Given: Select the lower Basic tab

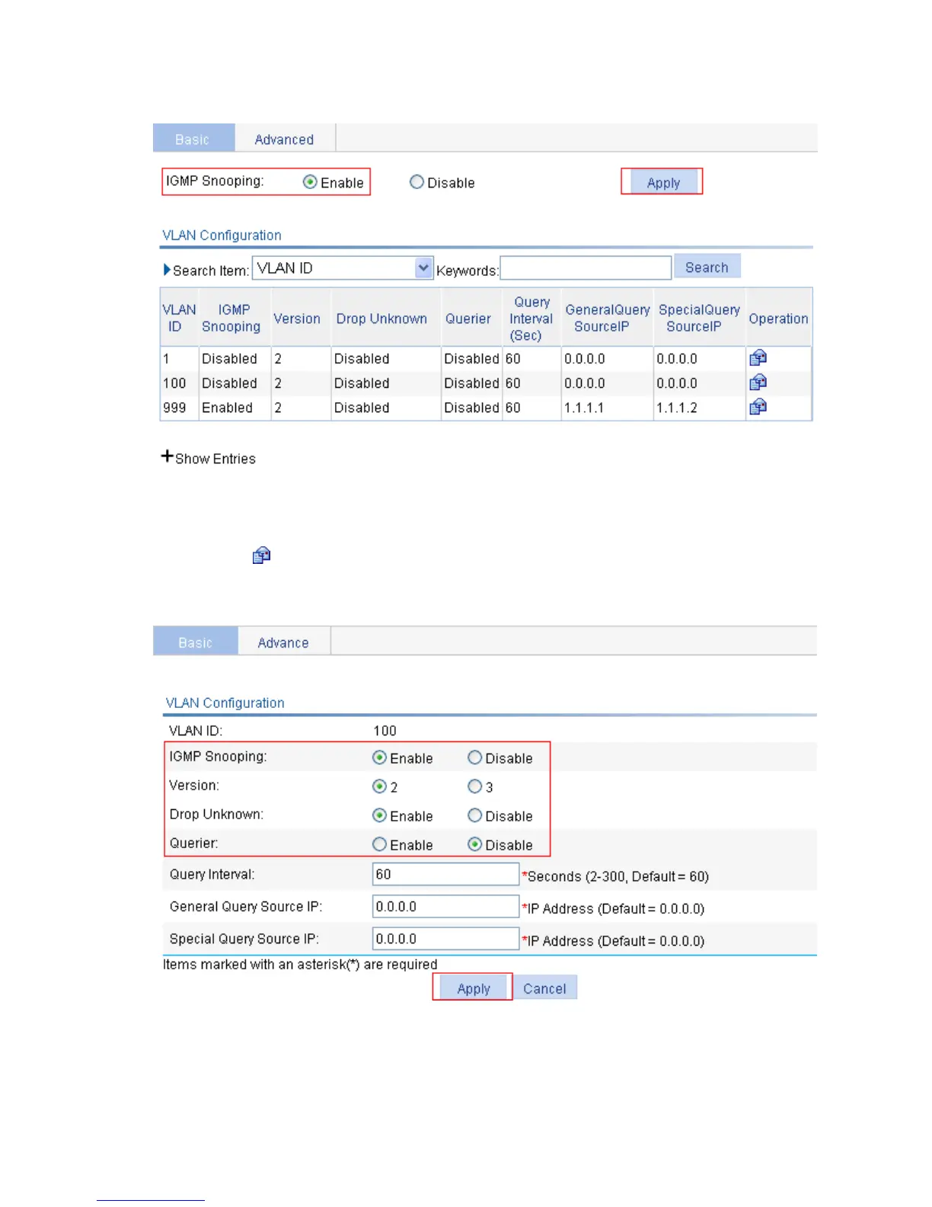Looking at the screenshot, I should point(195,642).
